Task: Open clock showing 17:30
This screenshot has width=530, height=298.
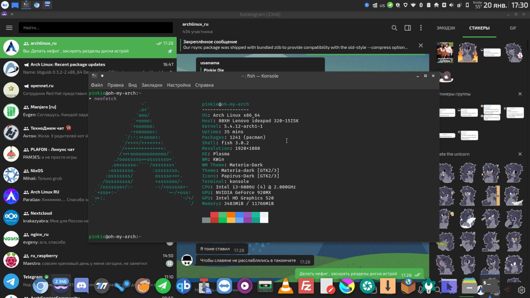Action: [x=520, y=5]
